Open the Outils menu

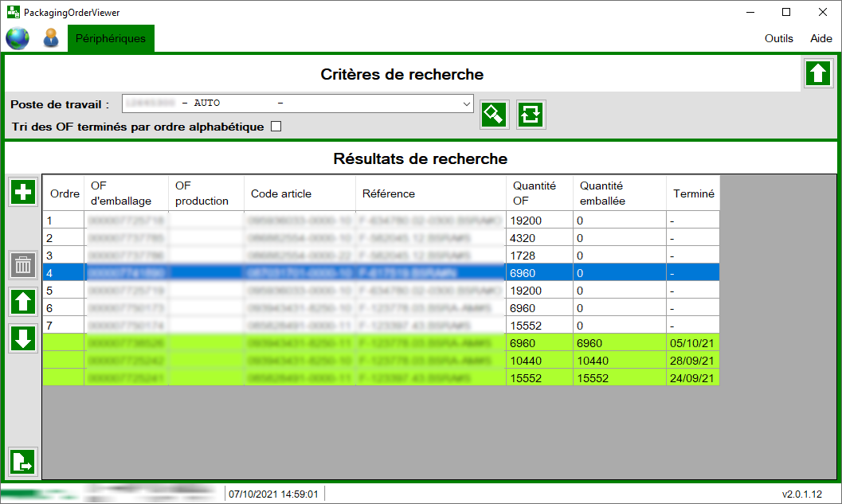778,38
